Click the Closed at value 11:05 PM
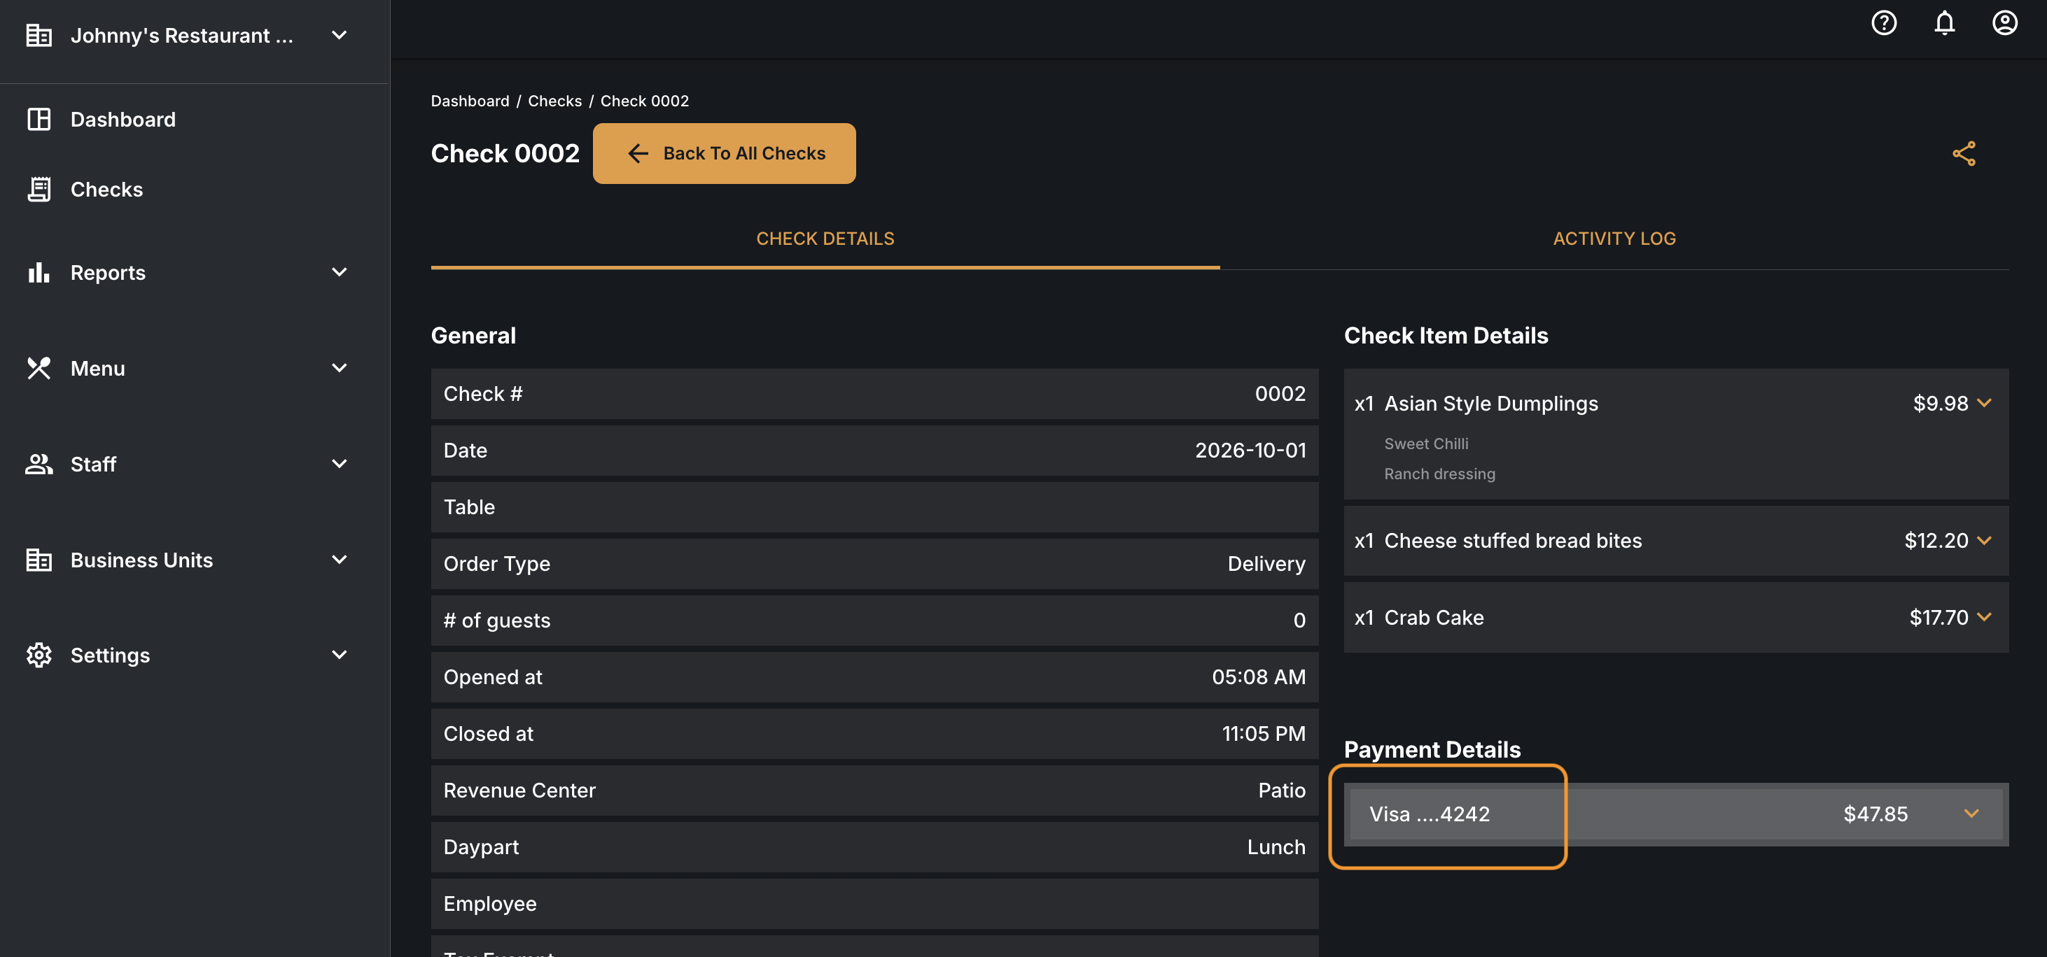The image size is (2047, 957). tap(1264, 734)
